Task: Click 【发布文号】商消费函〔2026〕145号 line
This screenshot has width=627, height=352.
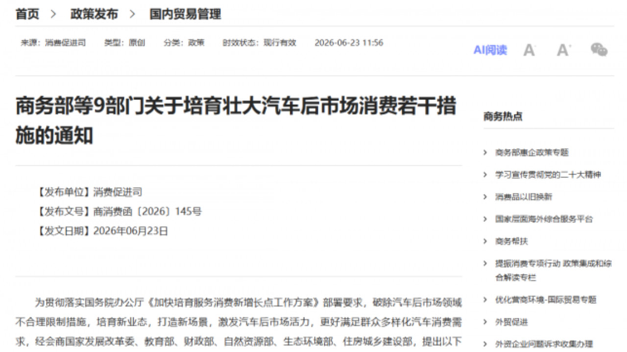Action: pyautogui.click(x=119, y=212)
